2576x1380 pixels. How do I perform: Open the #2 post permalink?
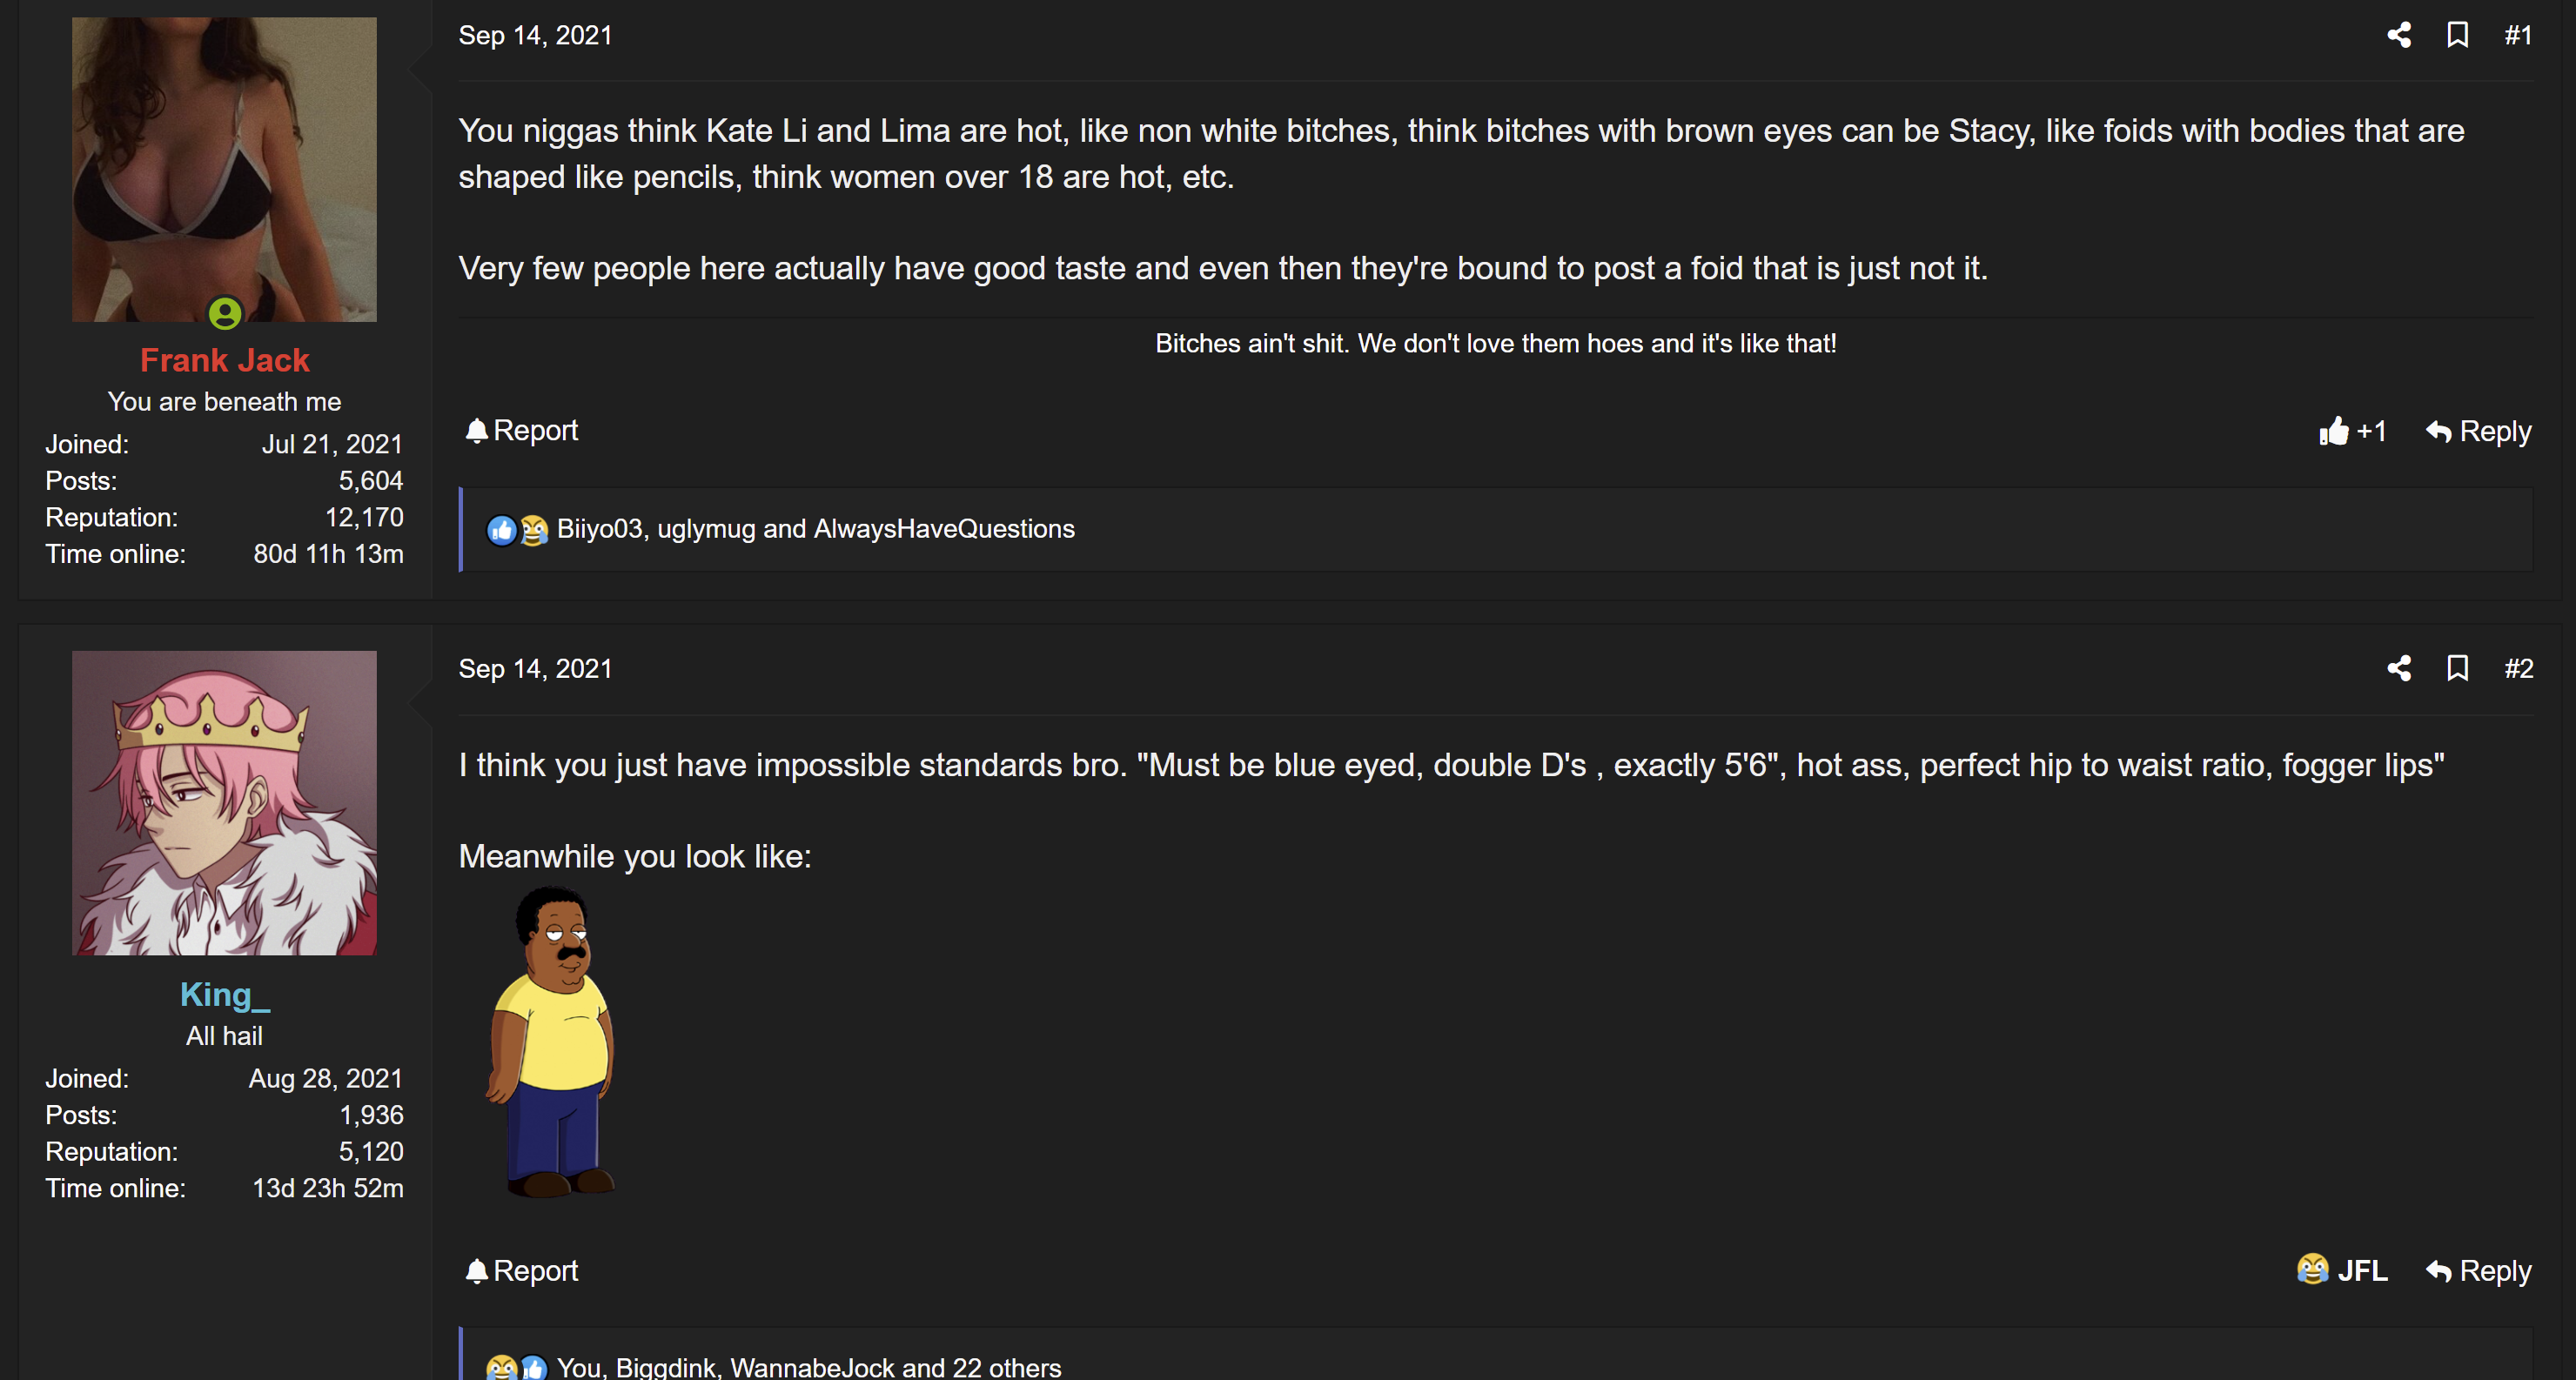2517,668
